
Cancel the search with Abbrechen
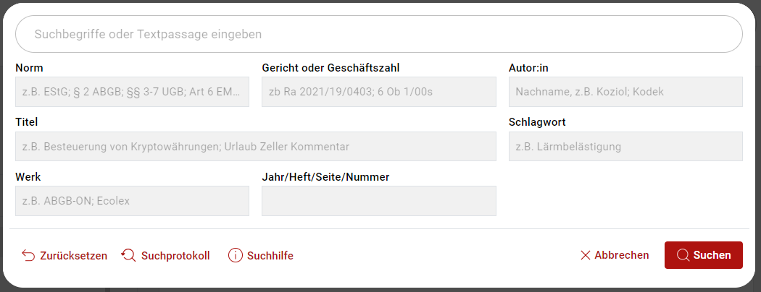click(x=621, y=255)
